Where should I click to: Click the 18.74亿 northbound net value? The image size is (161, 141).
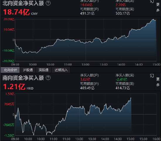point(16,12)
